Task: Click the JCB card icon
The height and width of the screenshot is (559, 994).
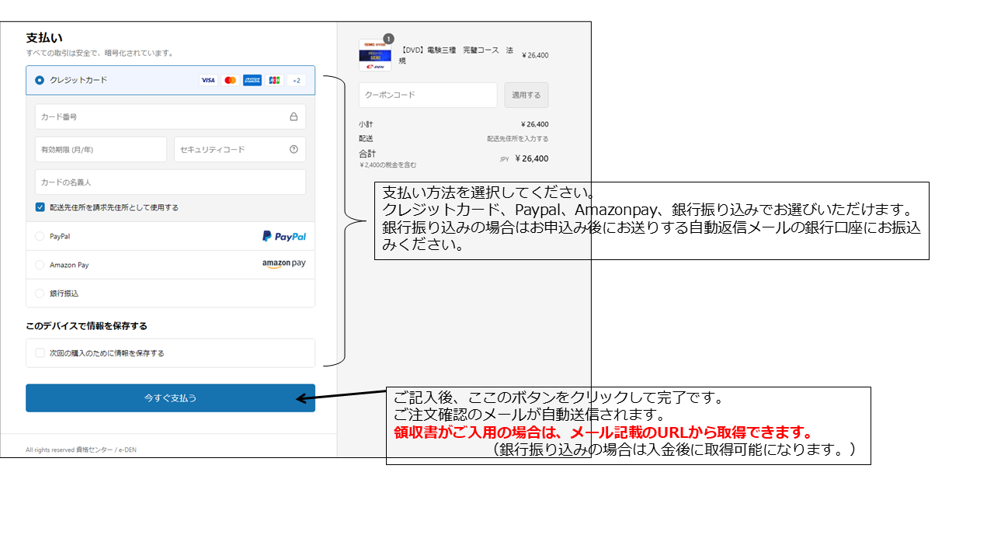Action: tap(274, 80)
